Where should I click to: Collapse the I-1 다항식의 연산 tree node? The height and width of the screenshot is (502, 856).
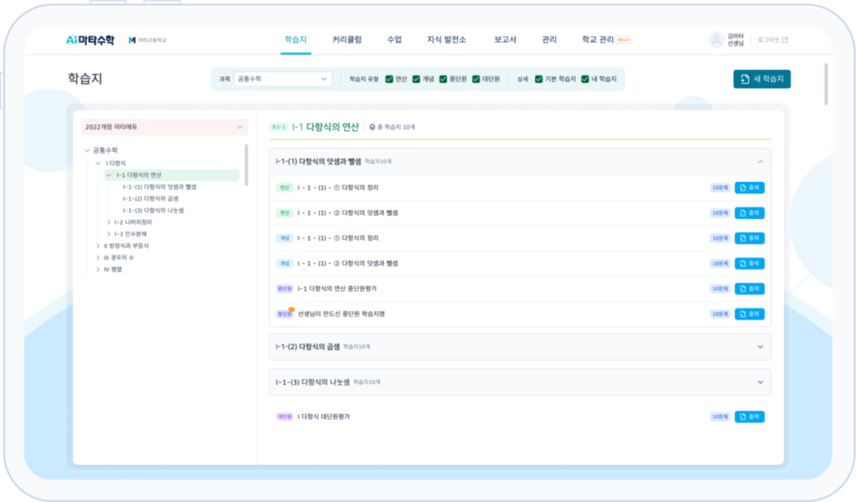click(x=109, y=175)
